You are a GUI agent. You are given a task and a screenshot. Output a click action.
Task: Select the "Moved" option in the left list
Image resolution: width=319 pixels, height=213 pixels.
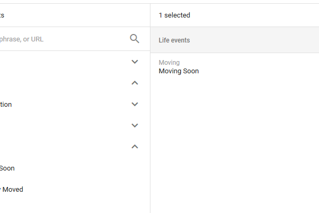click(12, 189)
